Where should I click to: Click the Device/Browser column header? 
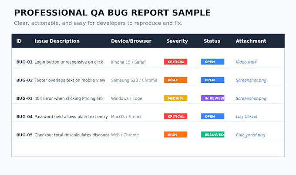click(131, 41)
